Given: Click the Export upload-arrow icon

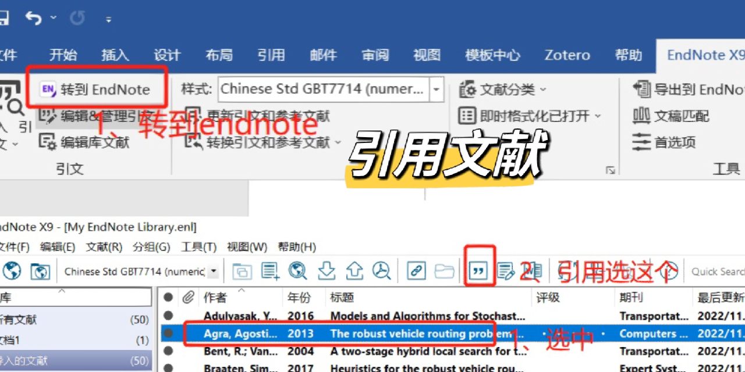Looking at the screenshot, I should click(x=354, y=271).
